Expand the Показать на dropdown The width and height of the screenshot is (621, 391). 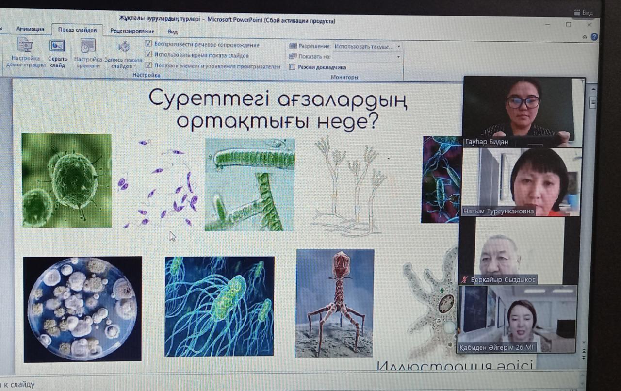(399, 57)
